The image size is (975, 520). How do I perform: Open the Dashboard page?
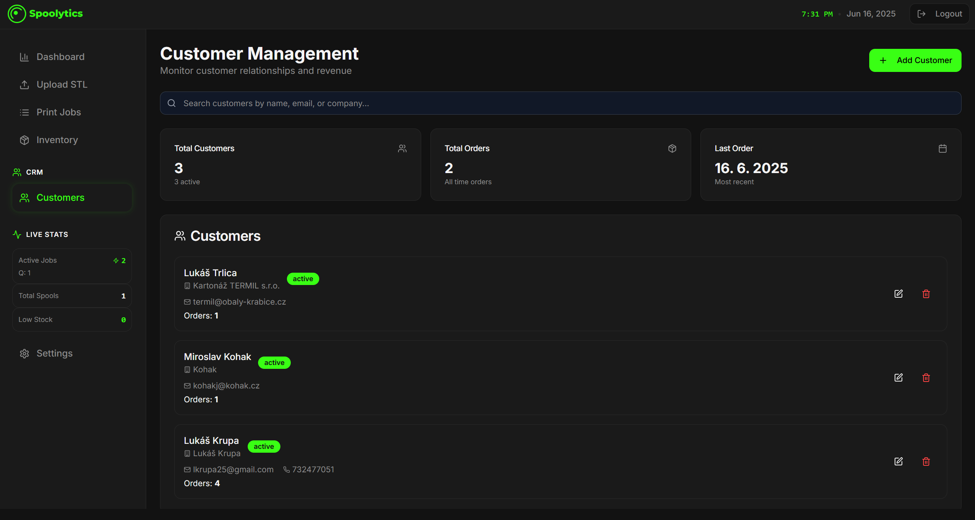(72, 57)
